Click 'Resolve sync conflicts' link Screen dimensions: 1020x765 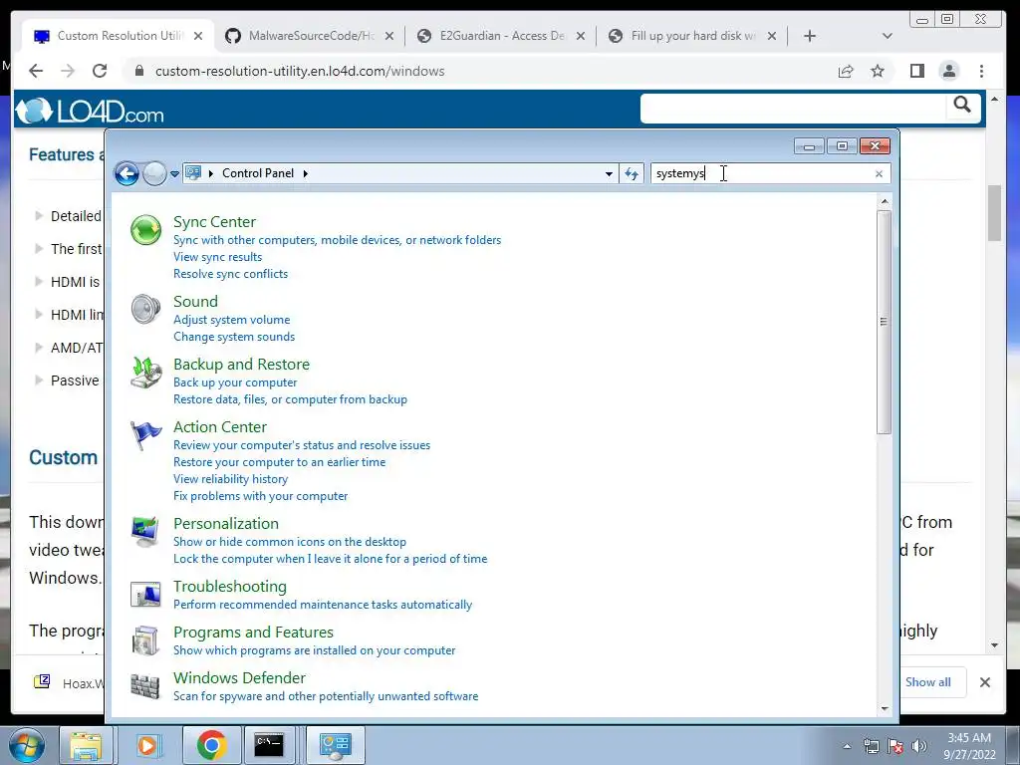point(230,274)
